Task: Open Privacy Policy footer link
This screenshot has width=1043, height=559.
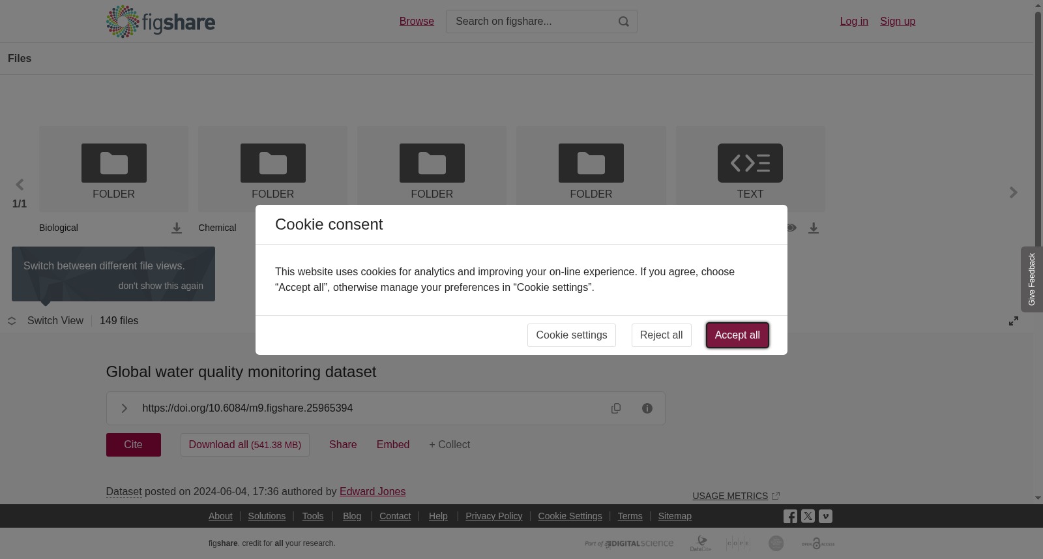Action: [494, 516]
